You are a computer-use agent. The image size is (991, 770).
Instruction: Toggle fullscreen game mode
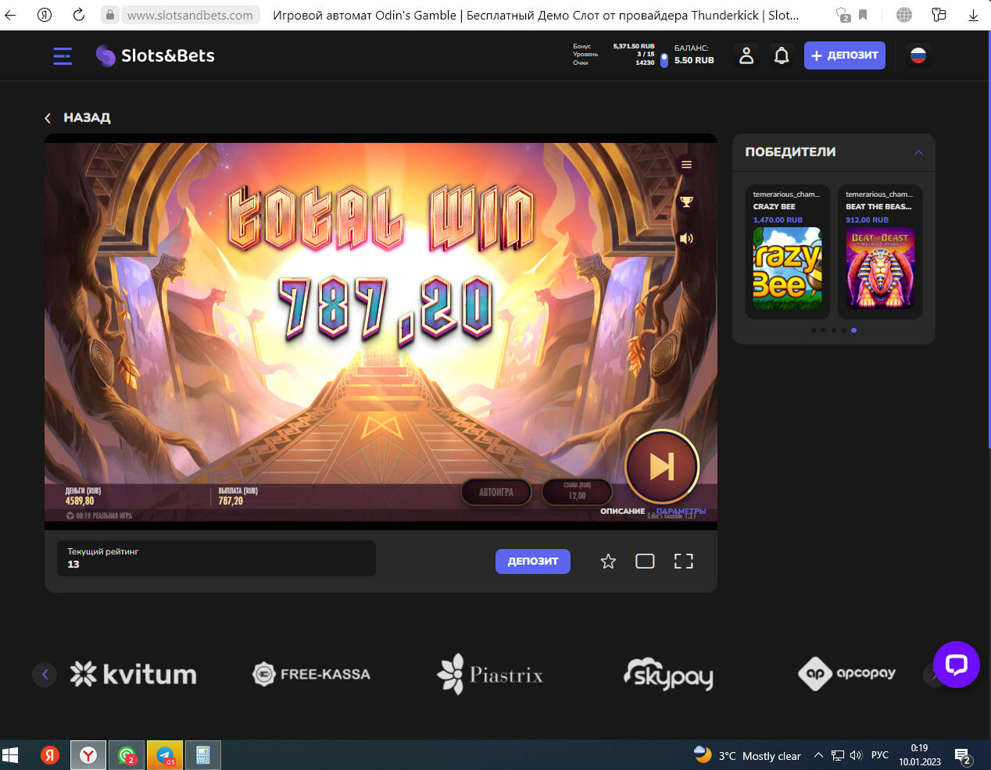(x=683, y=561)
